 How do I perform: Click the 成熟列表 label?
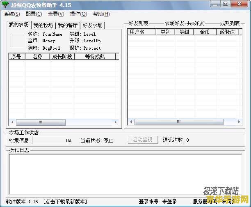click(230, 23)
